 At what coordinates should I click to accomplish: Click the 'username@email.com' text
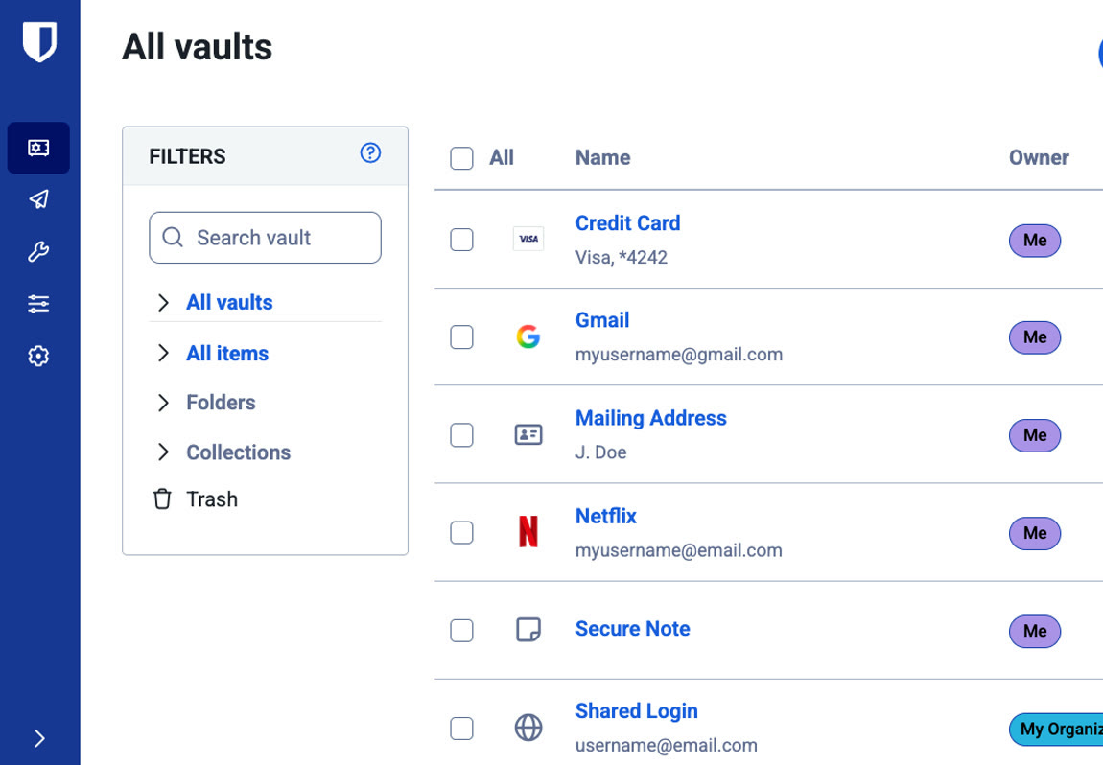pos(667,745)
